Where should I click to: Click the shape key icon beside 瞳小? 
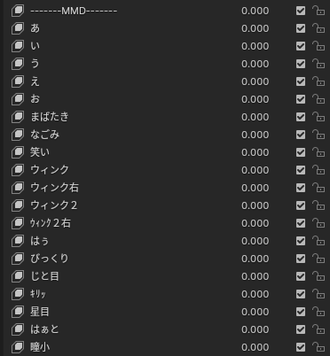(x=18, y=347)
